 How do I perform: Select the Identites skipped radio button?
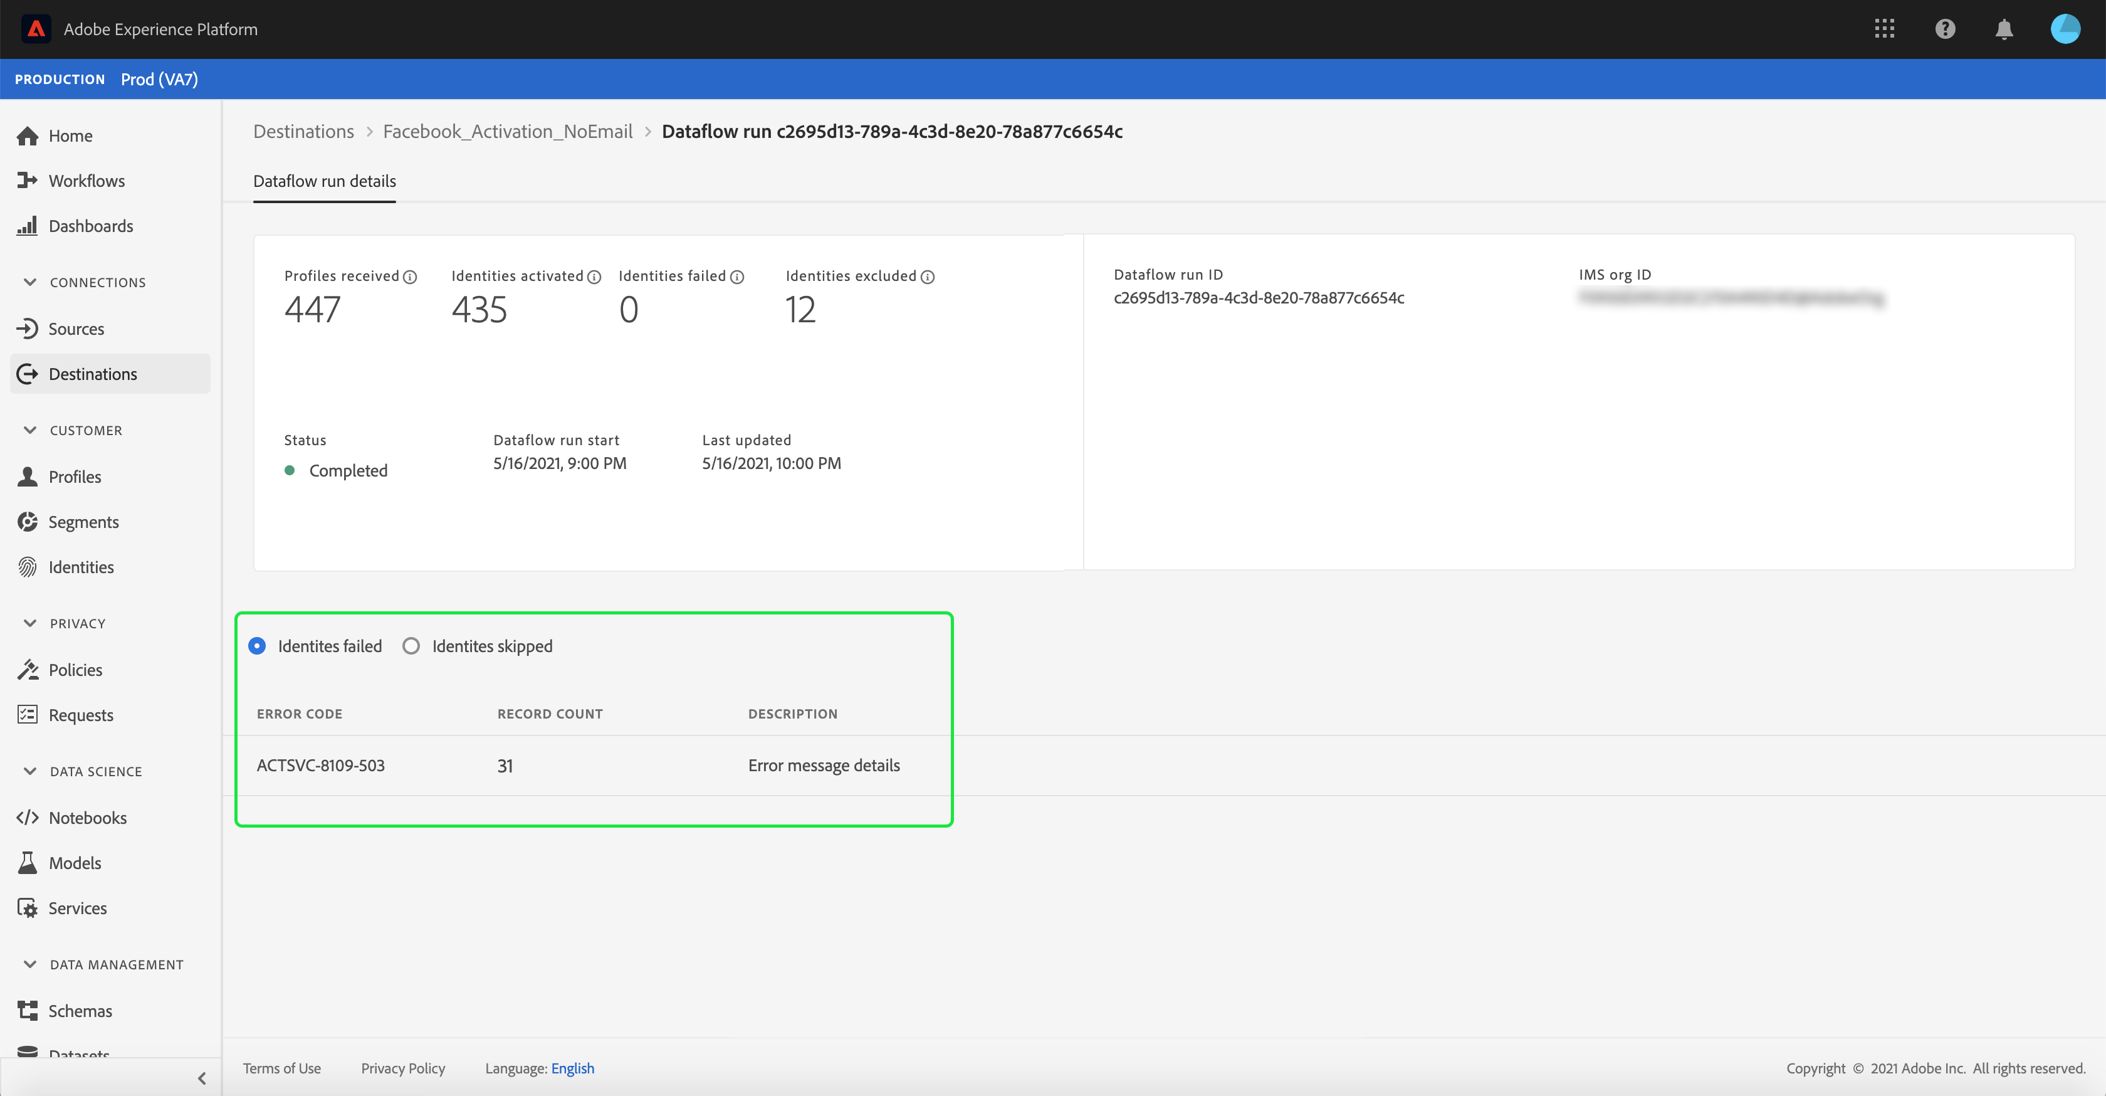pyautogui.click(x=411, y=646)
